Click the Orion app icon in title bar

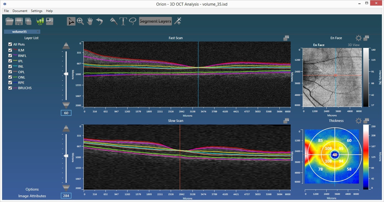tap(5, 4)
